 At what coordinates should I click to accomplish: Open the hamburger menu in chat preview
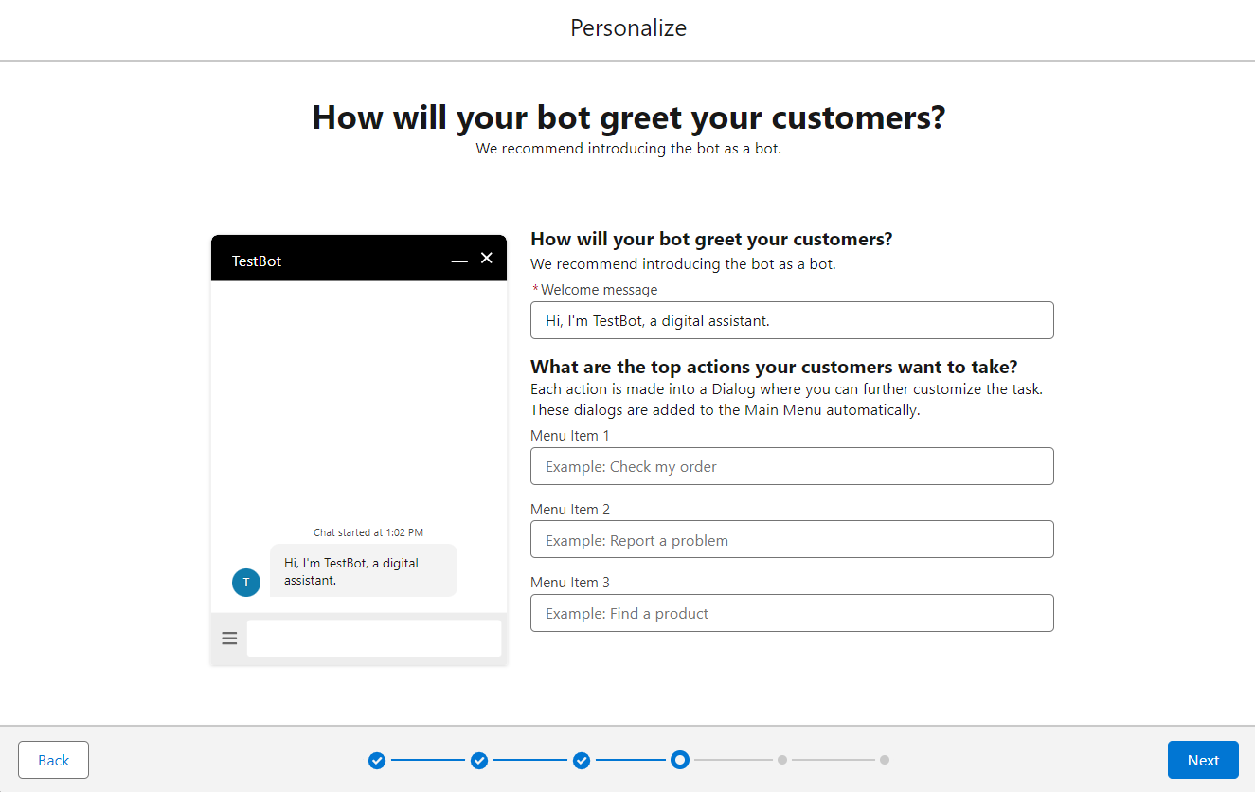coord(229,639)
